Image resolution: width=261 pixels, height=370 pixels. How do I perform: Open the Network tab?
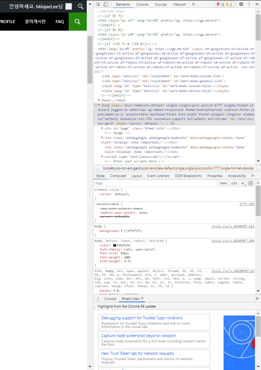click(x=180, y=5)
